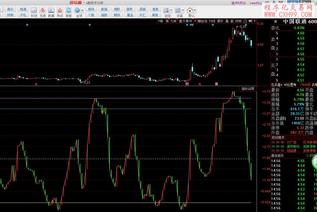Click the 默认 home icon
This screenshot has width=317, height=212.
click(x=190, y=10)
